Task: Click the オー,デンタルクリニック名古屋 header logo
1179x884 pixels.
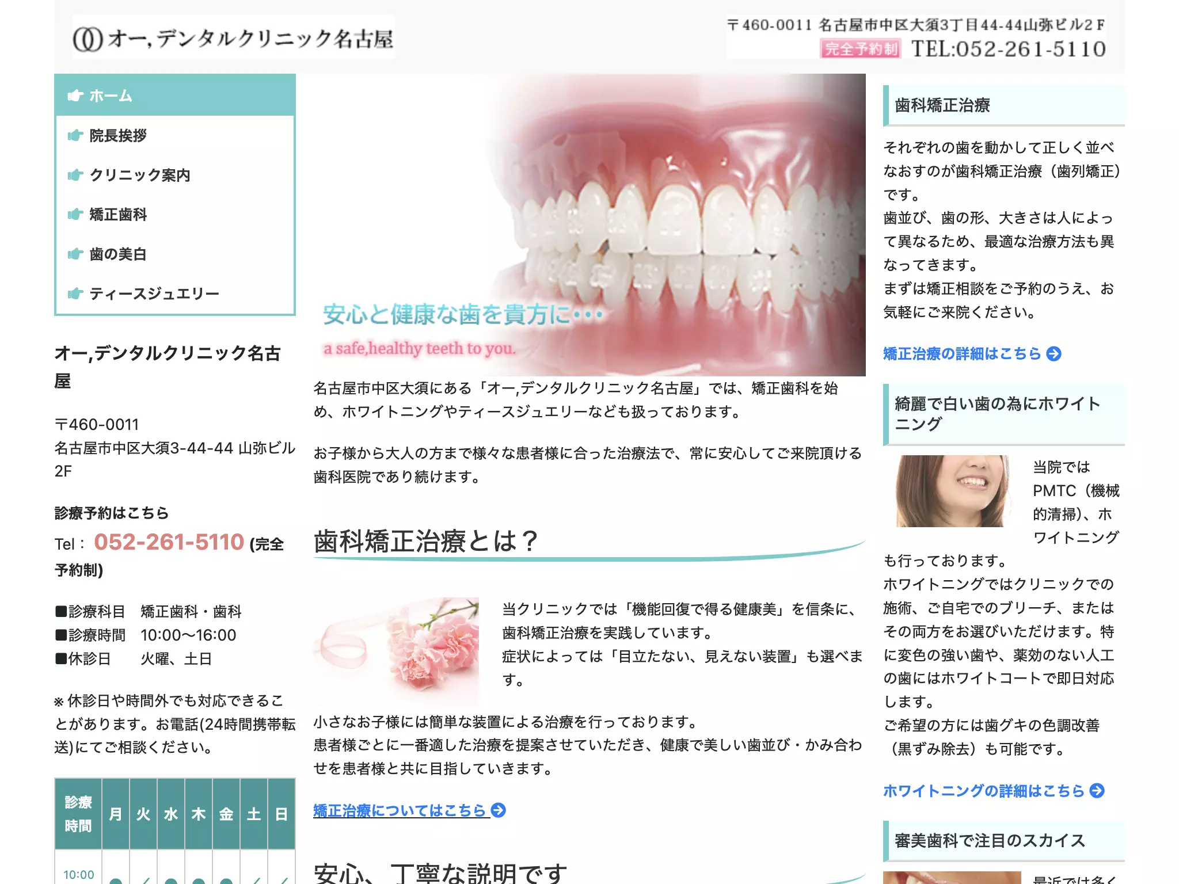Action: tap(233, 38)
